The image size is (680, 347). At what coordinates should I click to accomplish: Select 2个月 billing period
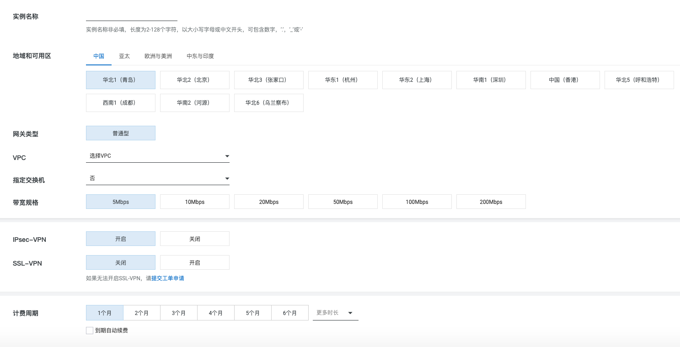coord(142,313)
